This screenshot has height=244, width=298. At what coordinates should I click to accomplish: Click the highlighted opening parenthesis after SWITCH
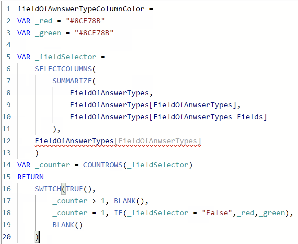point(64,189)
